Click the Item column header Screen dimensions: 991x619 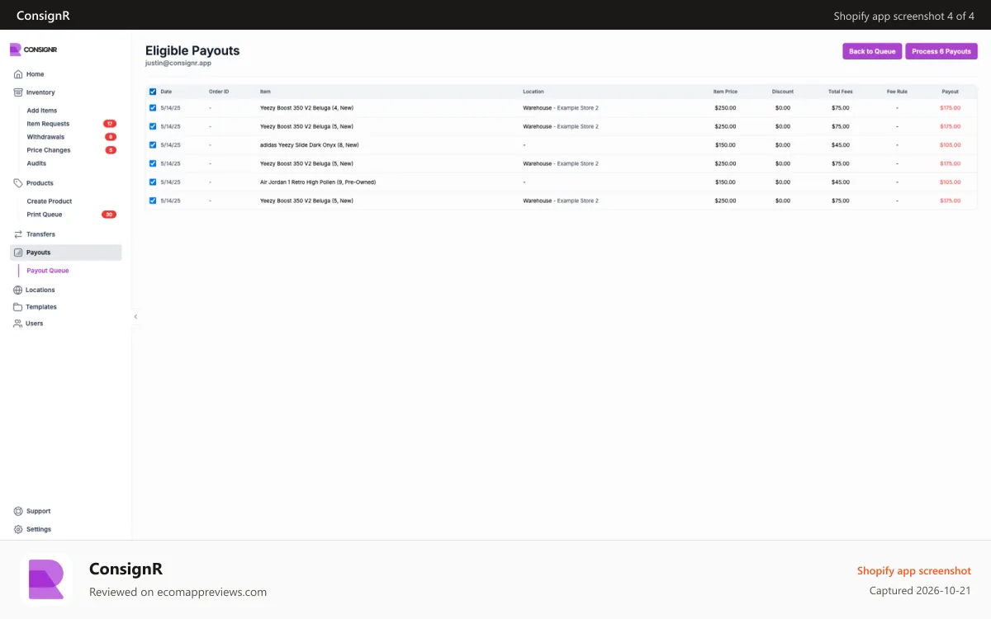click(265, 92)
